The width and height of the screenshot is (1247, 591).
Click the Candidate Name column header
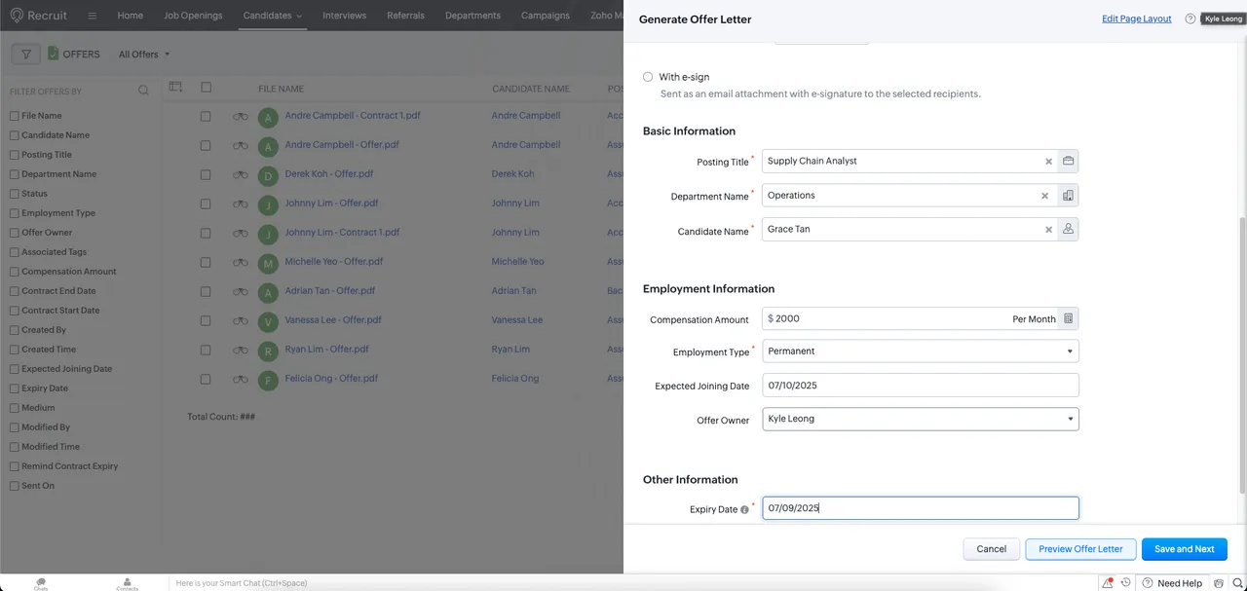tap(531, 89)
